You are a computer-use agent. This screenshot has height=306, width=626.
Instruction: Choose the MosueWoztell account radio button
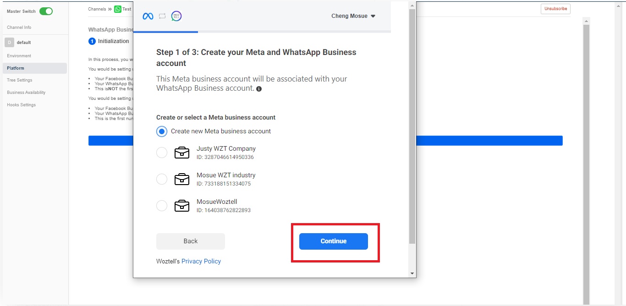162,206
